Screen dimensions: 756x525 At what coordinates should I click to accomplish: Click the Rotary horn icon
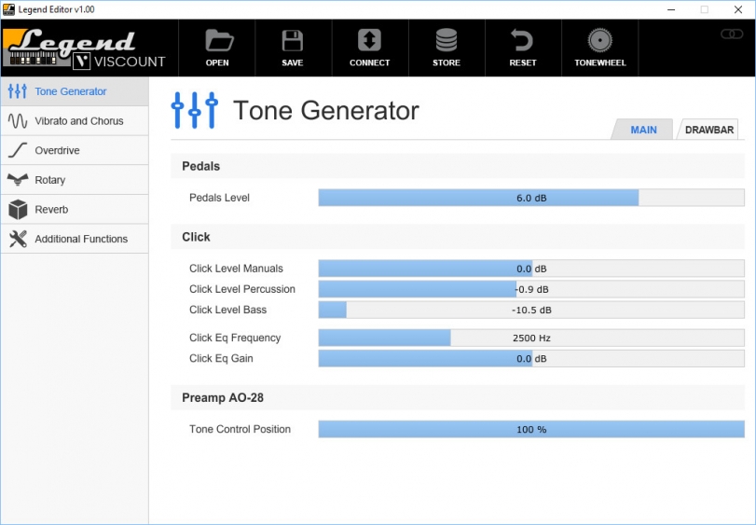coord(18,180)
